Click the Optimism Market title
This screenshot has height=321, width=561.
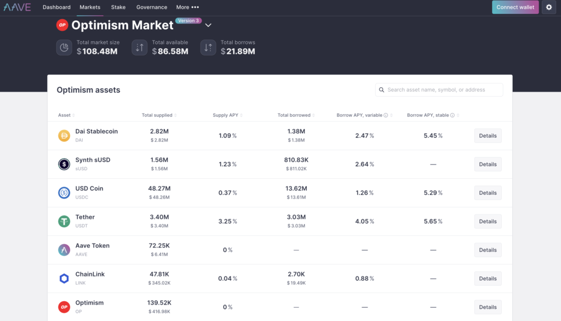tap(122, 25)
